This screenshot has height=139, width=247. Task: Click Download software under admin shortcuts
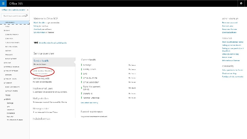coord(229,33)
